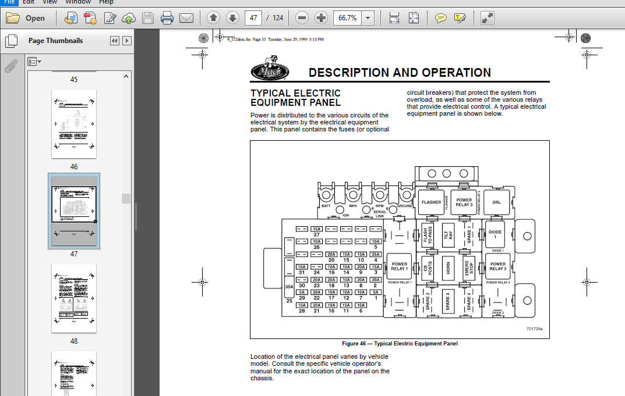Click the thumbnails scrollbar up arrow
This screenshot has height=396, width=625.
pos(126,76)
